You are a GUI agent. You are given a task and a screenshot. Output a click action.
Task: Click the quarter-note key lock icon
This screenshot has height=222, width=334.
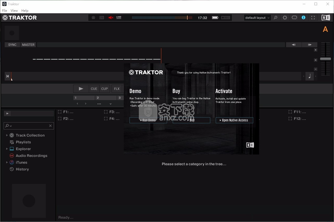pos(310,76)
